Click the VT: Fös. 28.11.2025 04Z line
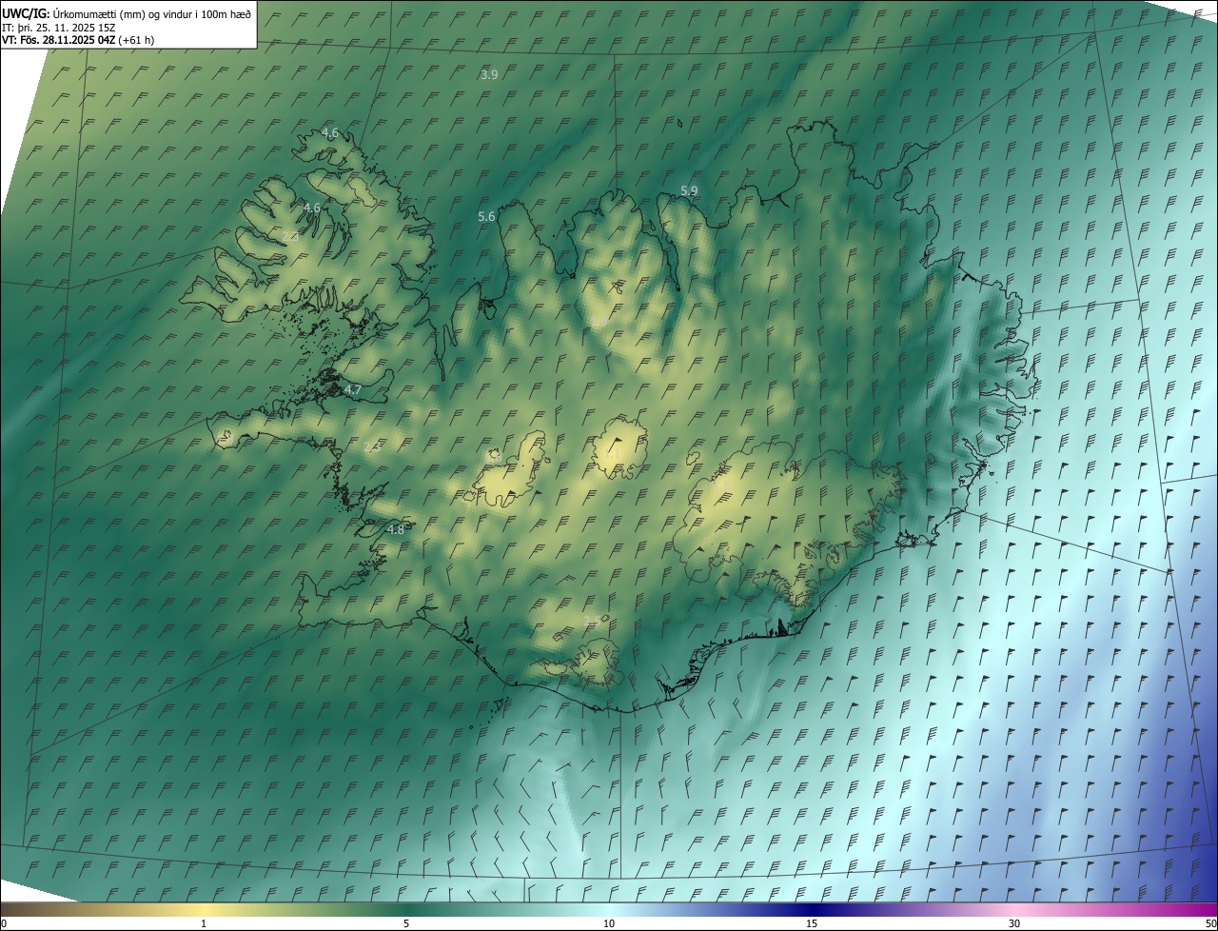The image size is (1218, 931). 58,40
